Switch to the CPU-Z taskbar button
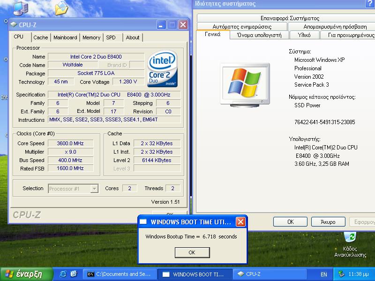This screenshot has height=281, width=375. 269,274
